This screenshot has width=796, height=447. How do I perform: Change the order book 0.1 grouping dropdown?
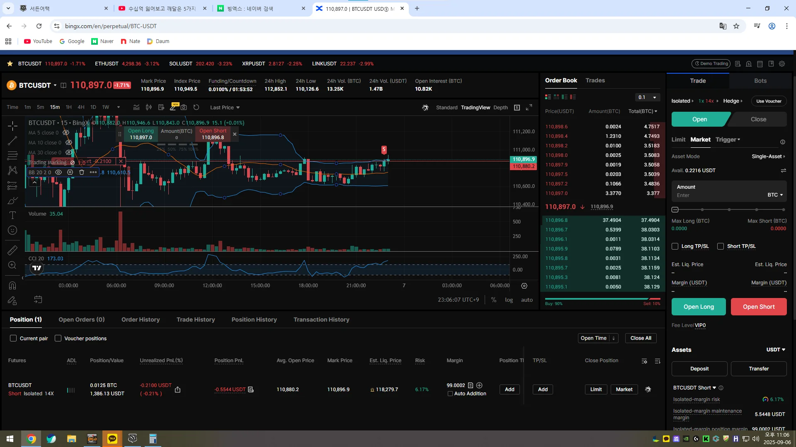click(x=648, y=97)
